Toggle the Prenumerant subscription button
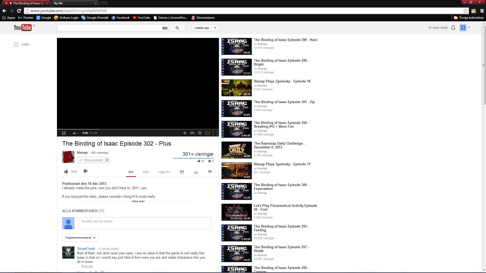This screenshot has width=486, height=273. coord(91,160)
